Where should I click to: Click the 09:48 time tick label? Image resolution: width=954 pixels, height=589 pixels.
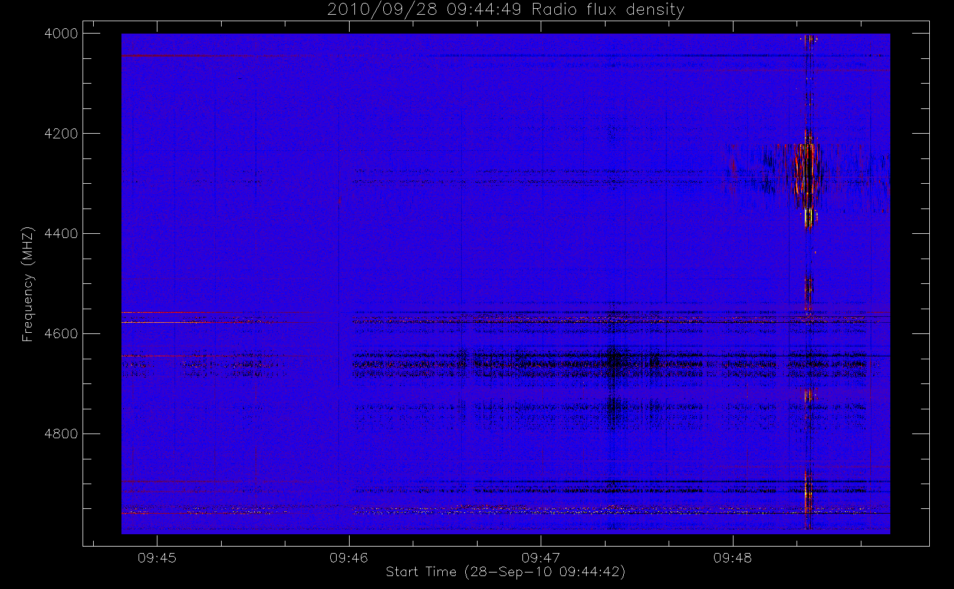click(x=733, y=558)
